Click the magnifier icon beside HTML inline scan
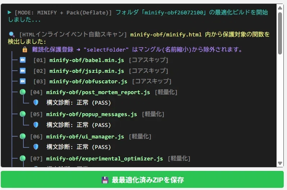This screenshot has height=190, width=287. coord(12,34)
